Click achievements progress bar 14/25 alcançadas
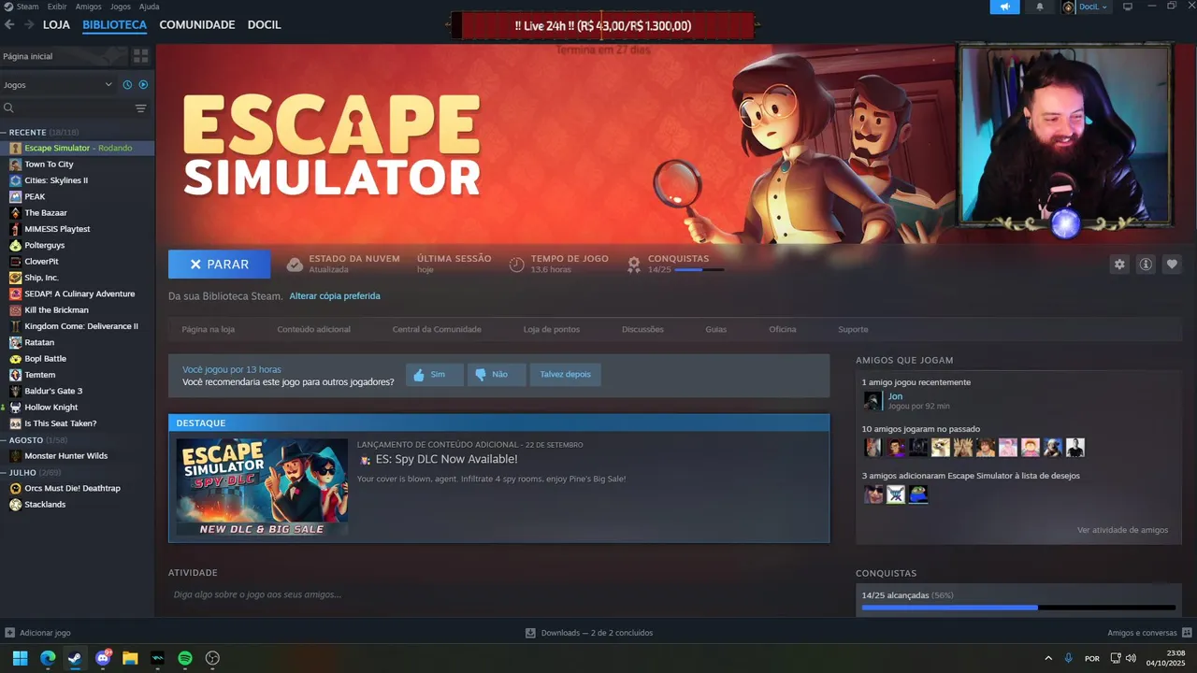 1018,608
